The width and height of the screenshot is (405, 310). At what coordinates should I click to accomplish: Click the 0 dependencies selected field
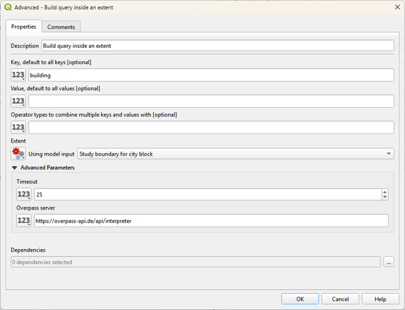[x=195, y=262]
